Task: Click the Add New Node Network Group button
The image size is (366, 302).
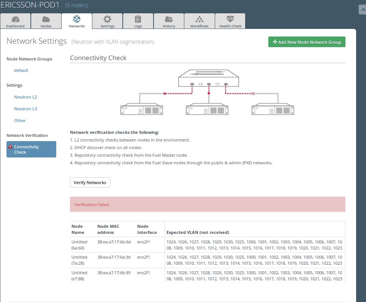Action: (x=307, y=42)
